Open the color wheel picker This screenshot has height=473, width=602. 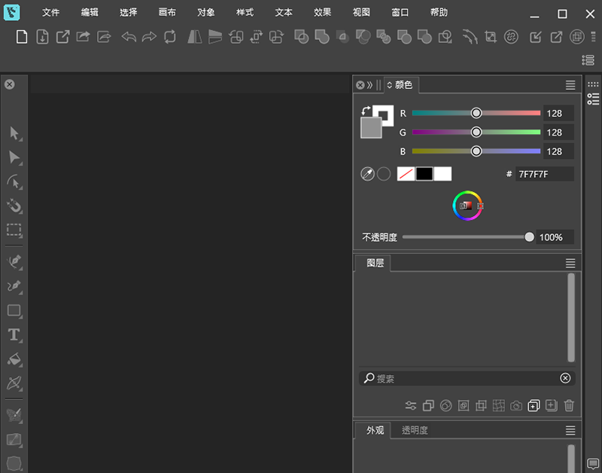point(467,206)
